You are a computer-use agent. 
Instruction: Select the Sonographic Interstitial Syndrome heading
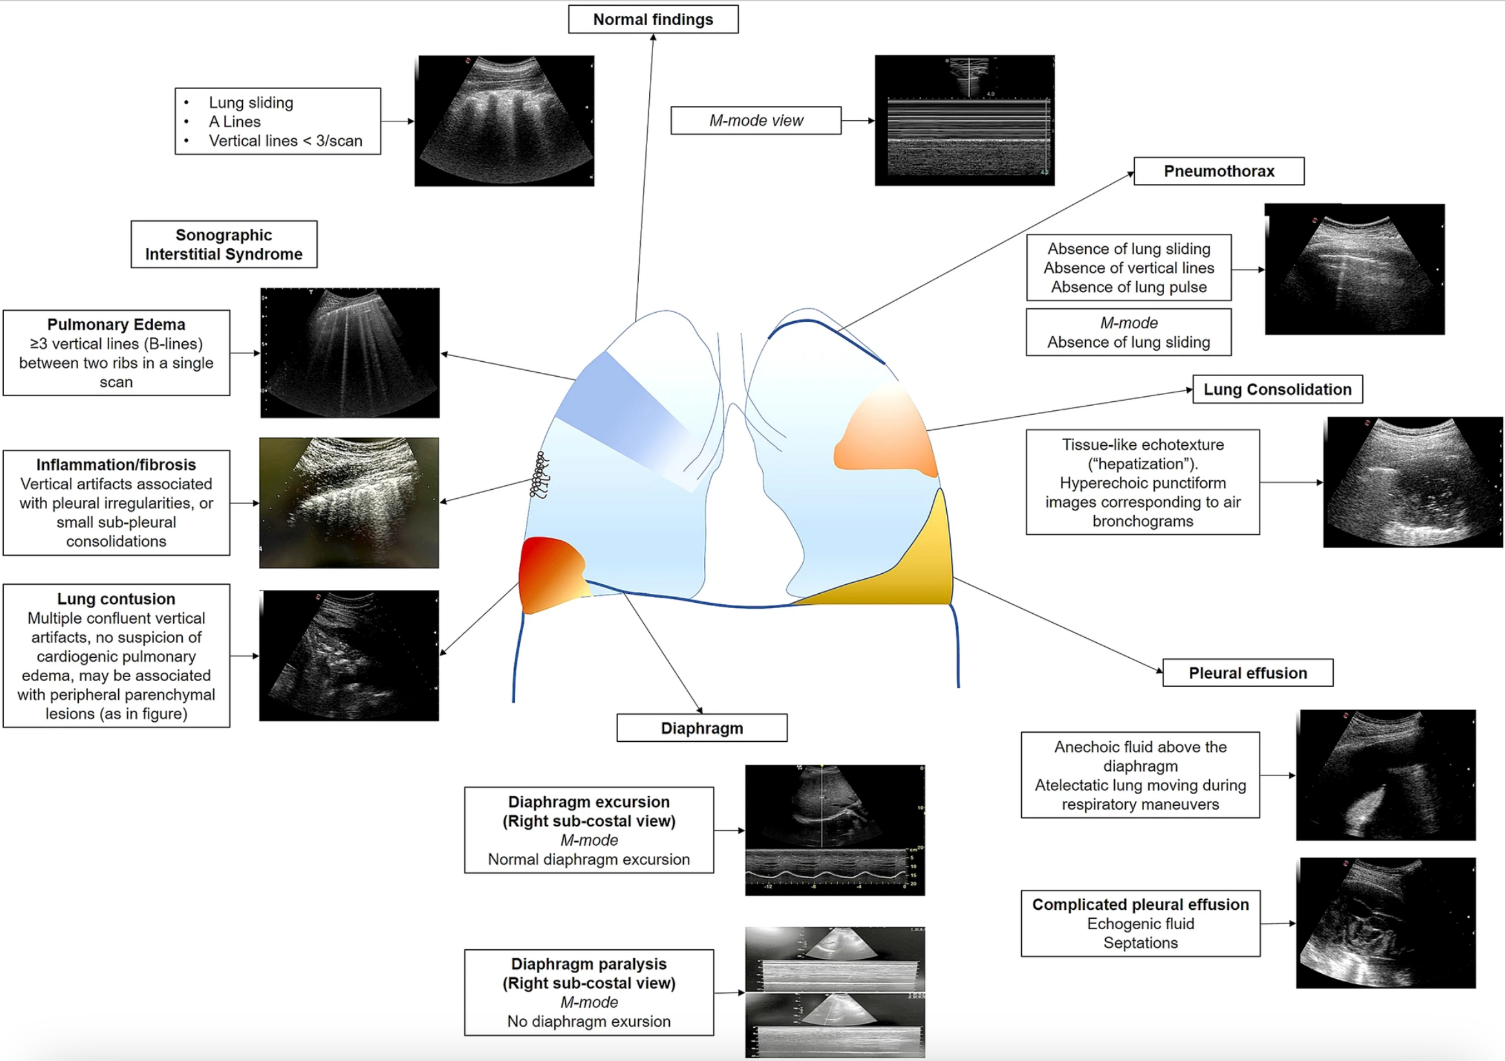click(224, 244)
